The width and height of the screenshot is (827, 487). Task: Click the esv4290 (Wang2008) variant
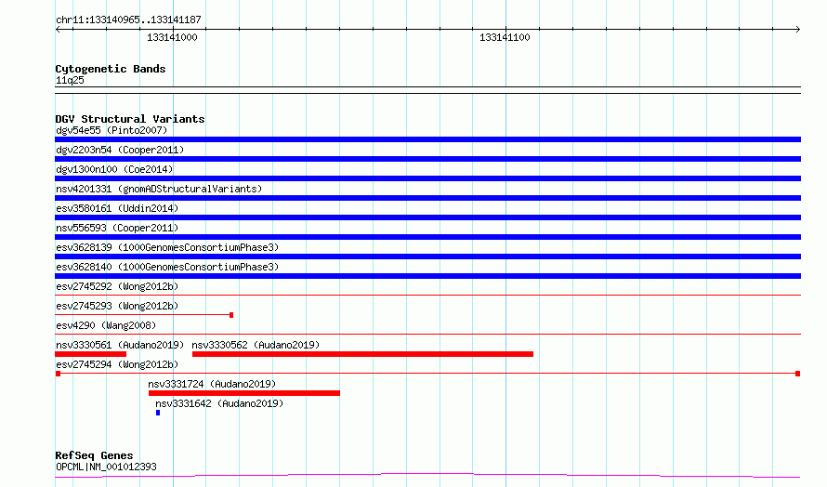click(x=106, y=325)
